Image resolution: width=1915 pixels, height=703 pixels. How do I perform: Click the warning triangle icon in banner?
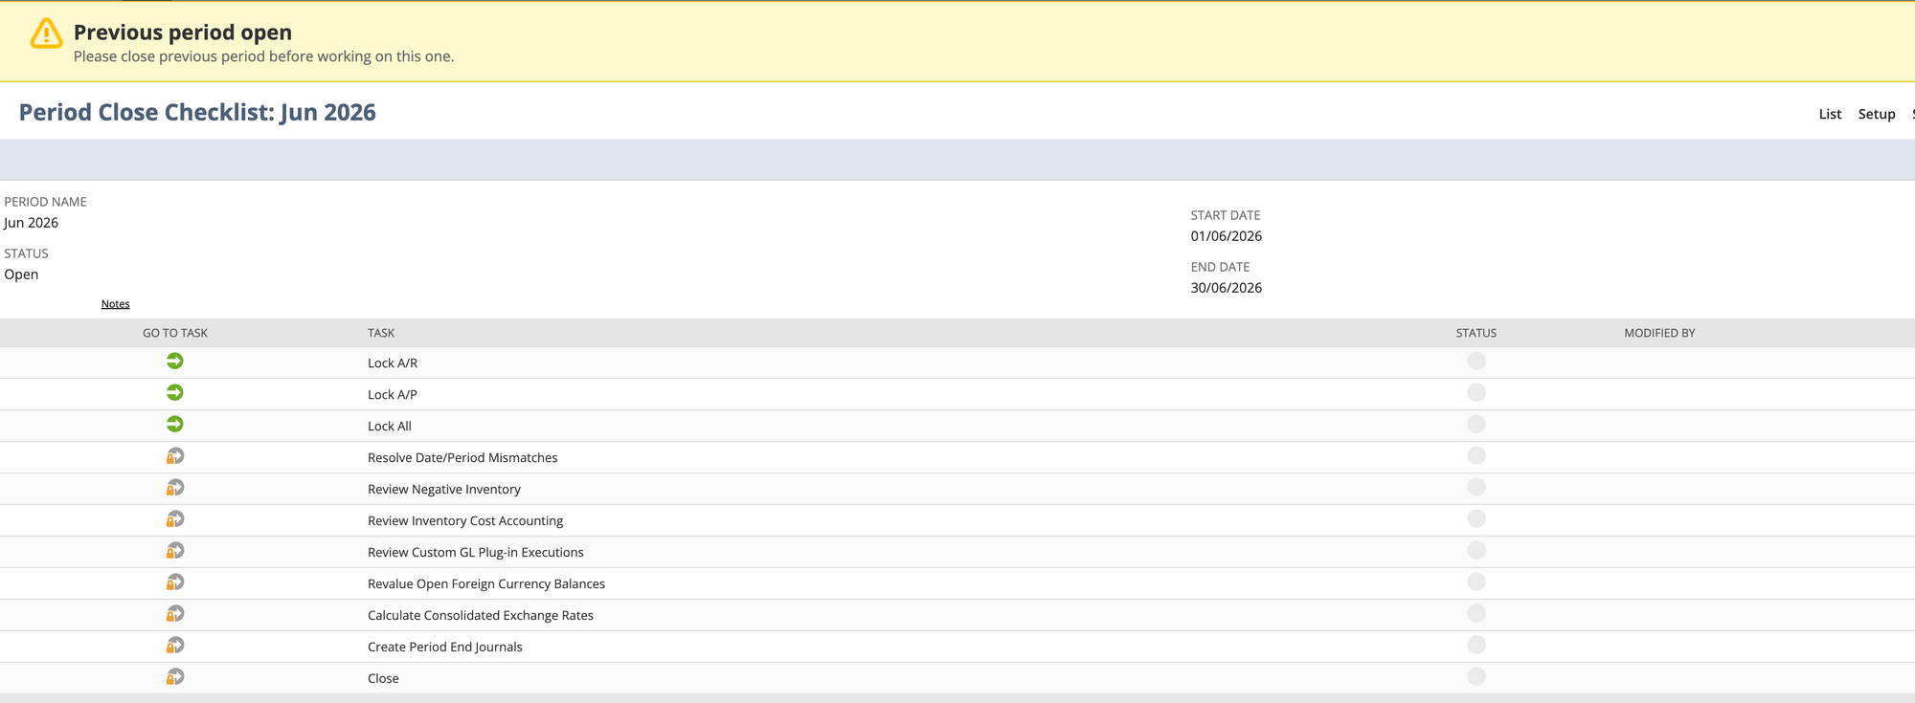[x=46, y=33]
